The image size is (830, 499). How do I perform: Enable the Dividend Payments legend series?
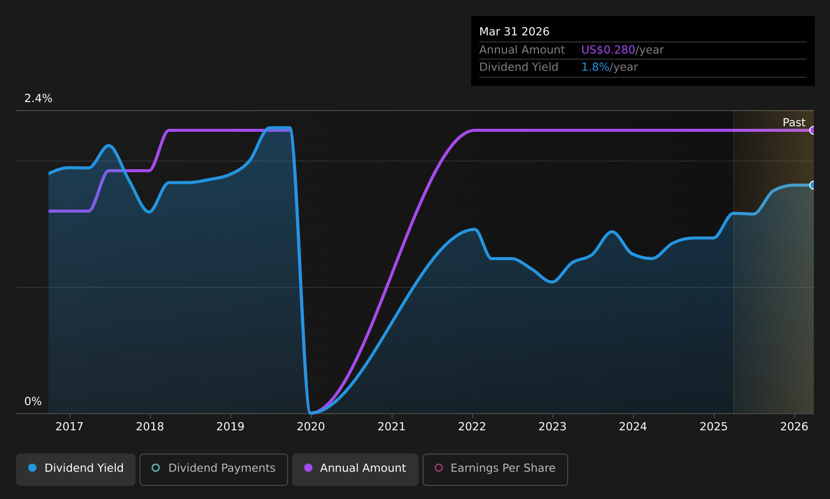click(x=214, y=469)
